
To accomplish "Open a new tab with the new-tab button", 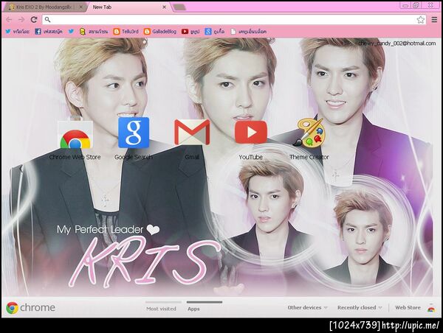I will (x=179, y=7).
